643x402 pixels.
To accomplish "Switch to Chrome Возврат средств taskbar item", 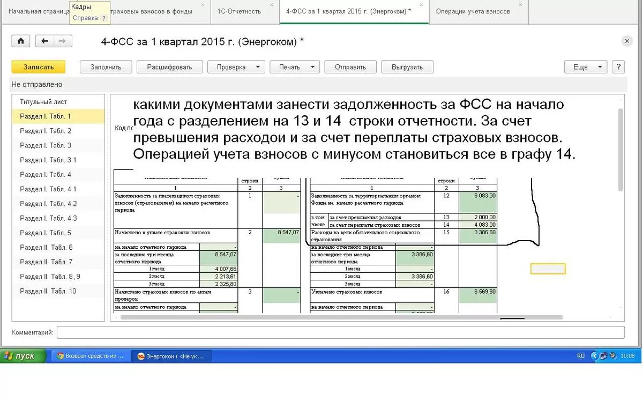I will 91,356.
